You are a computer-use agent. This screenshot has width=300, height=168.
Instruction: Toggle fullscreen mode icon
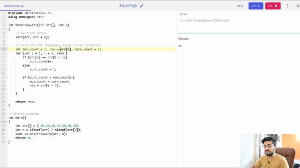click(298, 6)
